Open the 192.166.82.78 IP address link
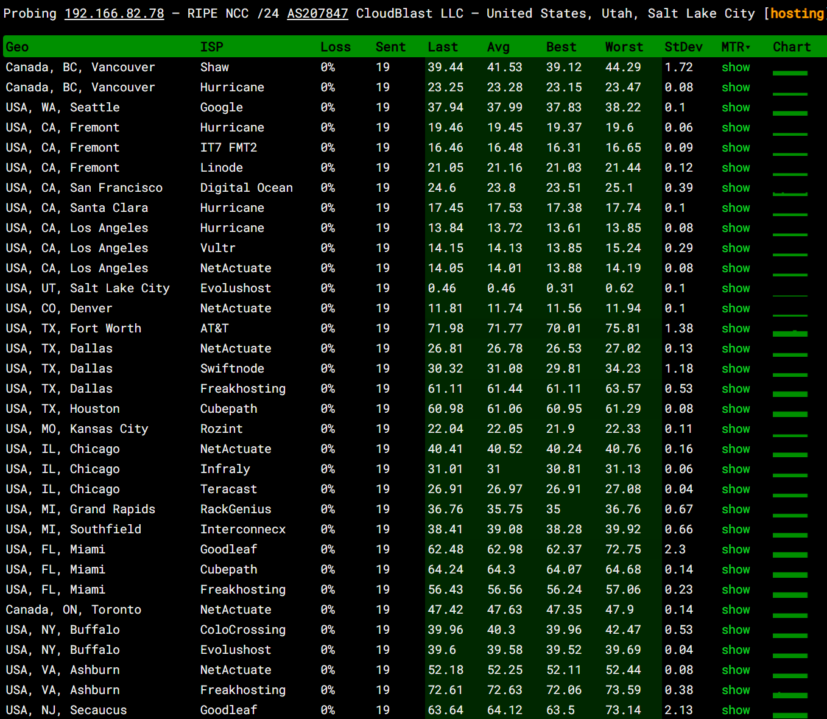 [x=114, y=13]
